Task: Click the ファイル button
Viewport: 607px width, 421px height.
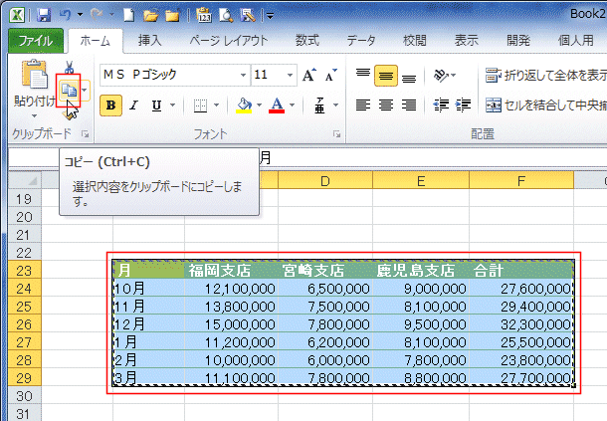Action: (x=37, y=41)
